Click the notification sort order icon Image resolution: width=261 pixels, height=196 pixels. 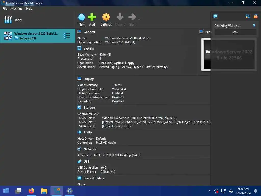[248, 16]
